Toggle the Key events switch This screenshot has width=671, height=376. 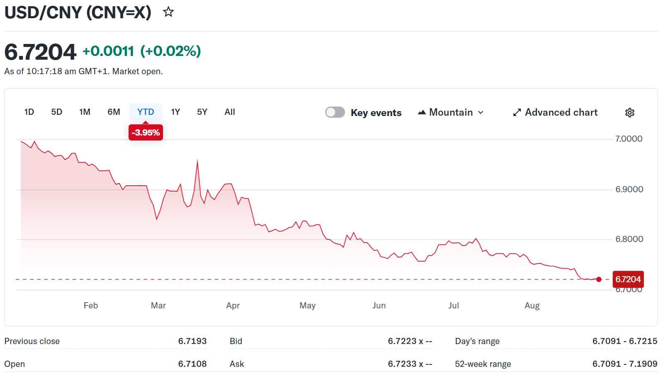tap(335, 112)
